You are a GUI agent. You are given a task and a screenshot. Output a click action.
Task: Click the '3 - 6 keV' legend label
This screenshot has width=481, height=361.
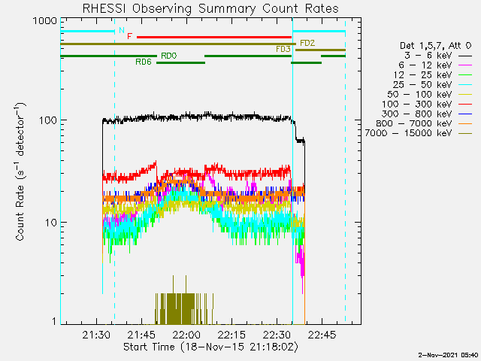[x=428, y=56]
